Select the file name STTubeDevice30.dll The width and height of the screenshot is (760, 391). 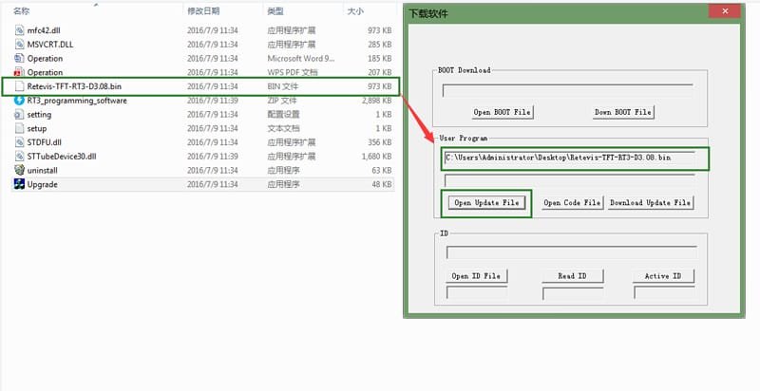click(x=62, y=157)
